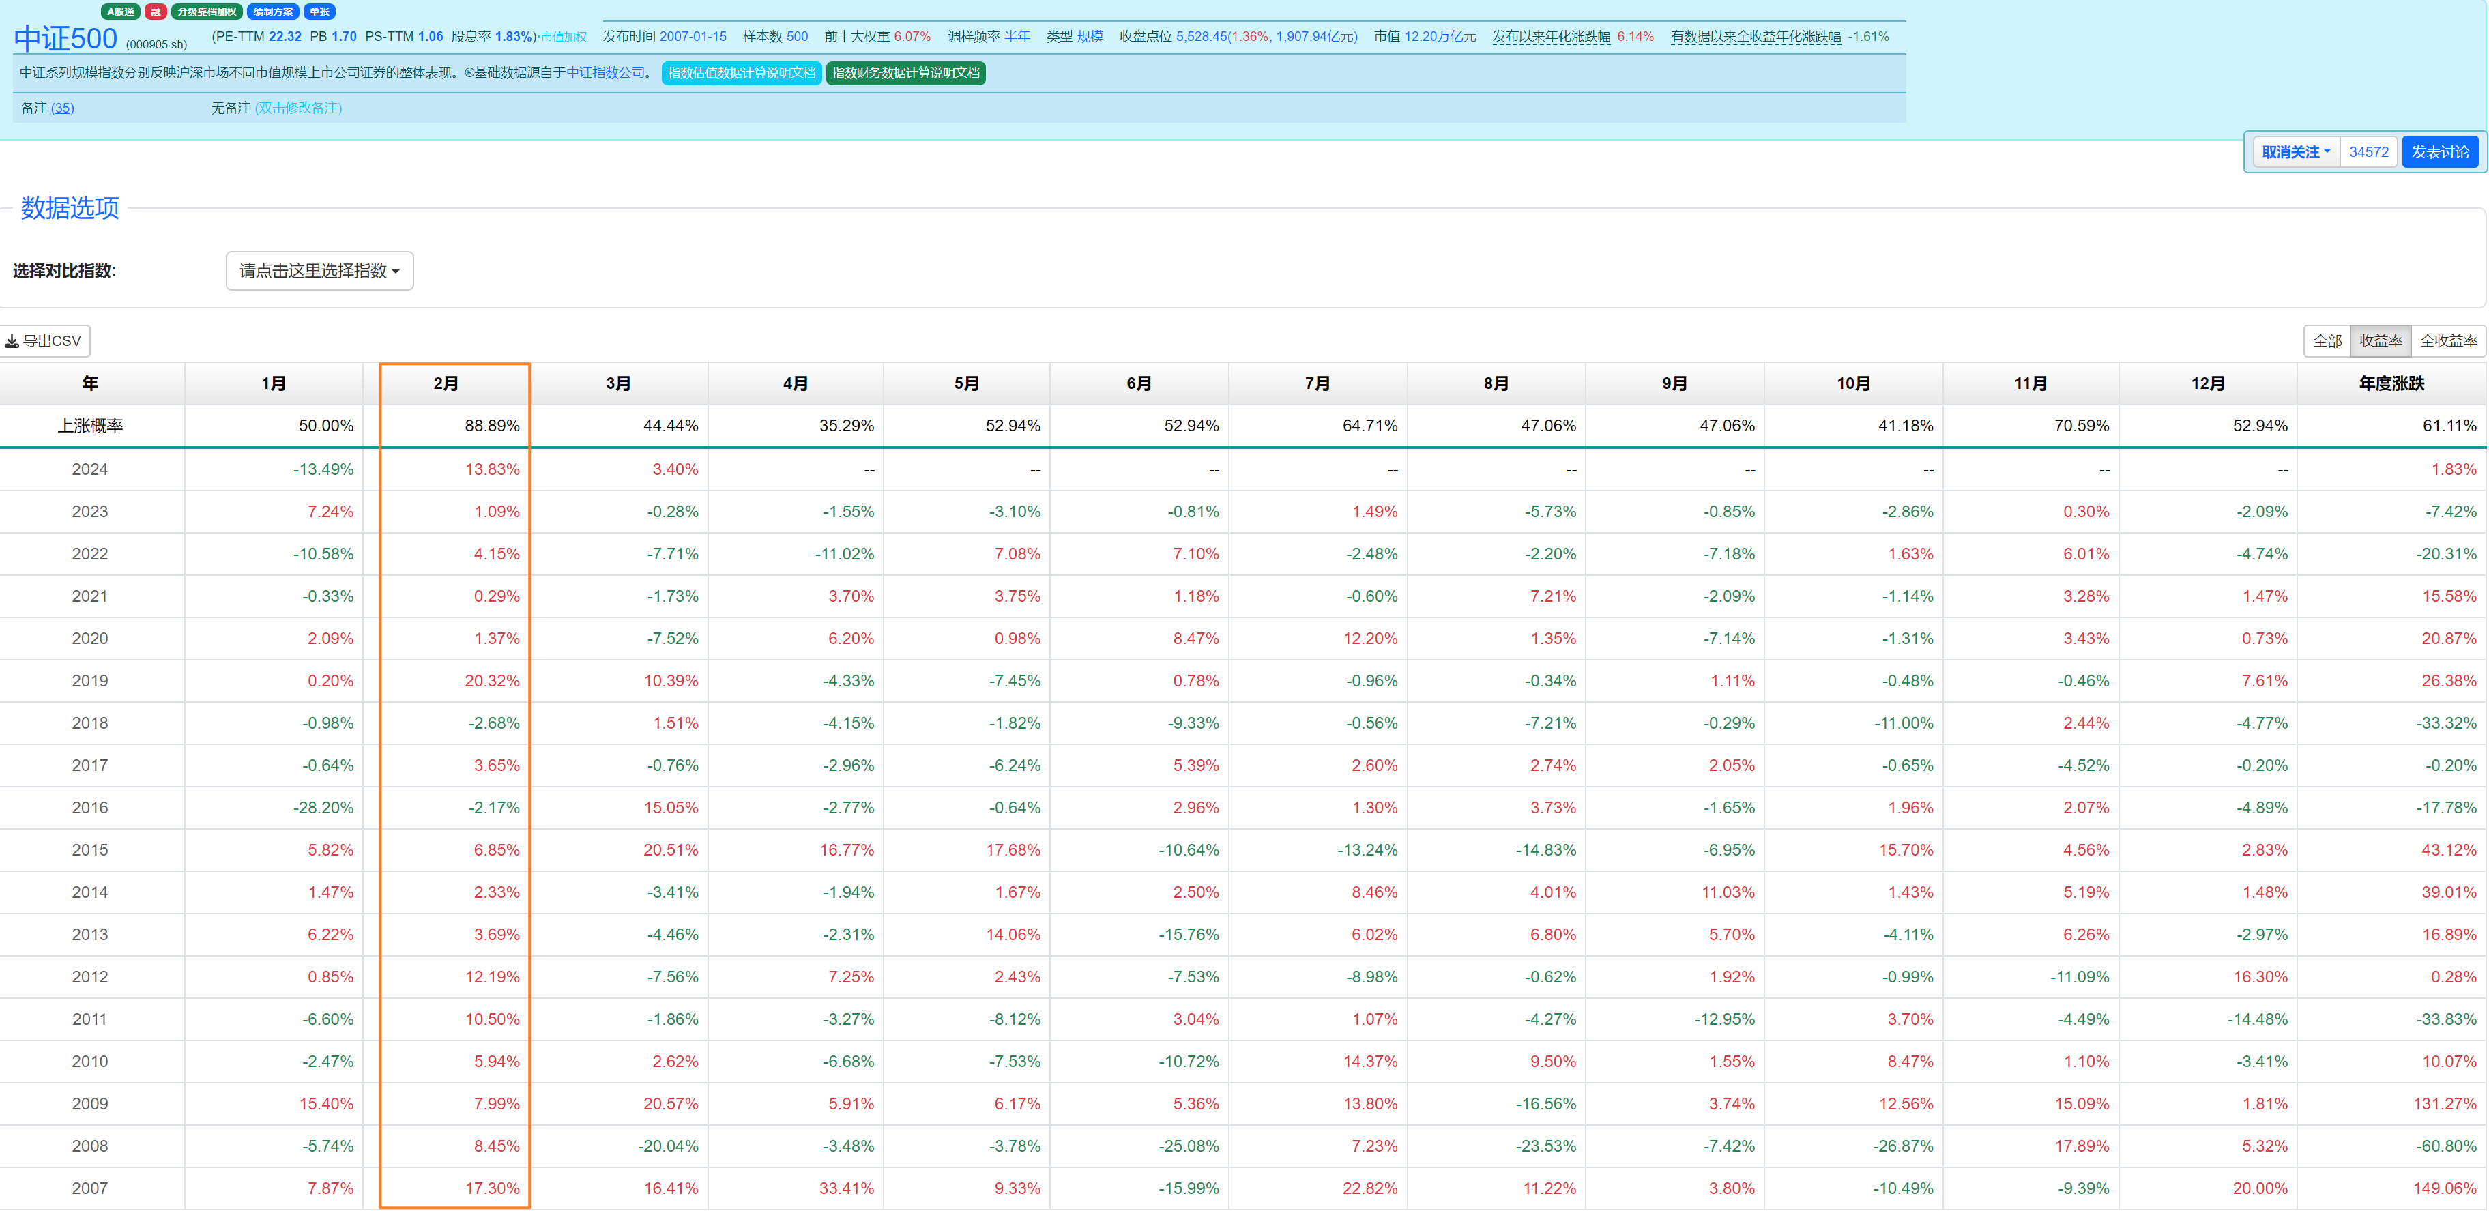Open the 编制方案 blue badge
The image size is (2489, 1211).
point(272,12)
